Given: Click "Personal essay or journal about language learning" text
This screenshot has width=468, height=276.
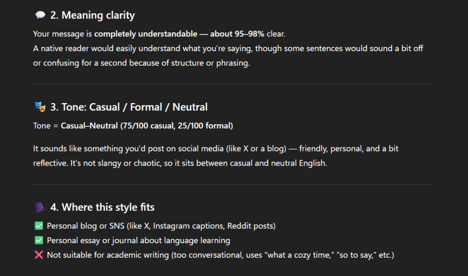Looking at the screenshot, I should [138, 240].
